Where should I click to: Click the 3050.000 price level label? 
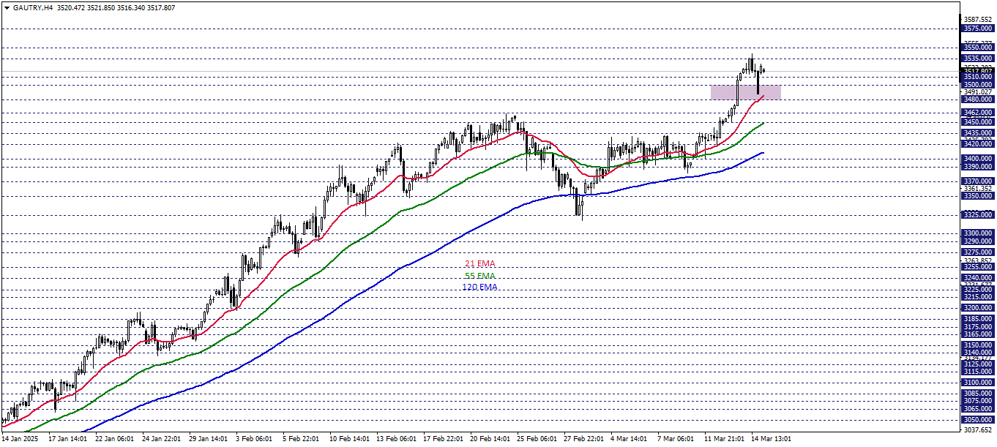point(978,420)
